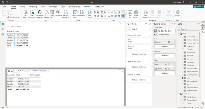Click the zoom slider in status bar
The width and height of the screenshot is (205, 109).
point(185,107)
